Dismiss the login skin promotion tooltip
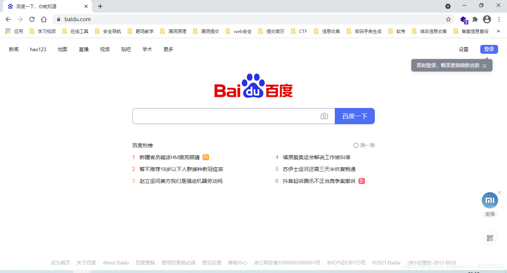 click(x=484, y=66)
